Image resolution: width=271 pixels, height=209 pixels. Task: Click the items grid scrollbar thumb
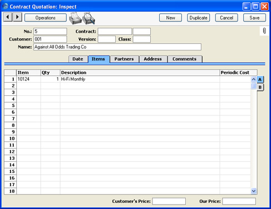(254, 86)
